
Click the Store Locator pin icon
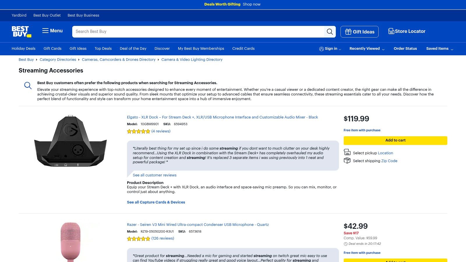click(x=391, y=31)
